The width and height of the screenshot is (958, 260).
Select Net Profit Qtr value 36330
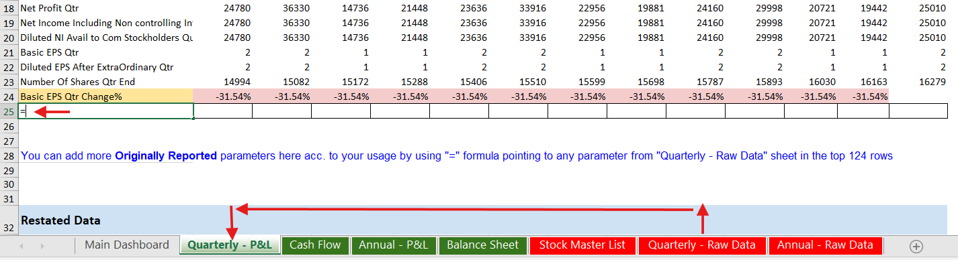pos(282,9)
